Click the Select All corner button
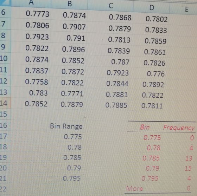The width and height of the screenshot is (197, 196). 6,3
